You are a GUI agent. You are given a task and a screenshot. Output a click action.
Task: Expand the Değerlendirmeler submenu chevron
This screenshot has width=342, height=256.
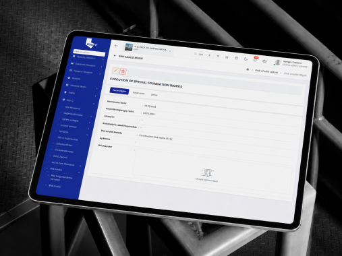91,117
